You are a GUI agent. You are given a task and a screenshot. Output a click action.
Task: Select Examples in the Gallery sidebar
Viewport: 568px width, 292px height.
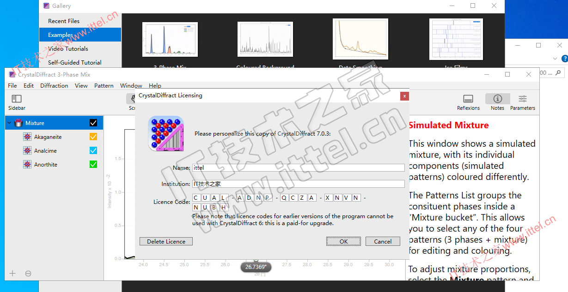pos(80,35)
